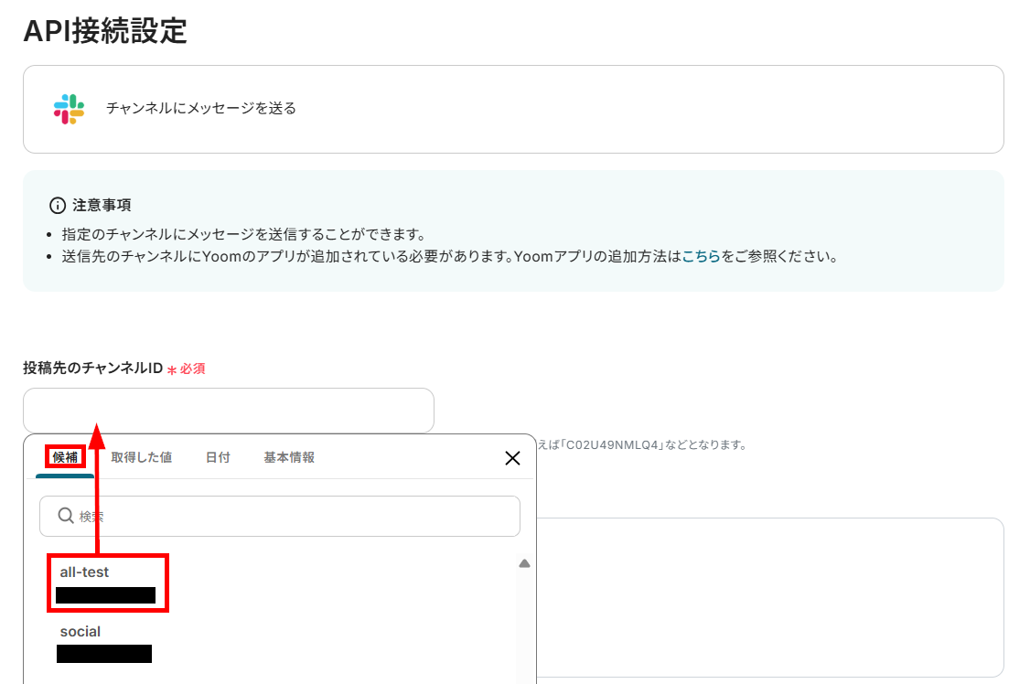
Task: Click the API接続設定 page heading
Action: [105, 31]
